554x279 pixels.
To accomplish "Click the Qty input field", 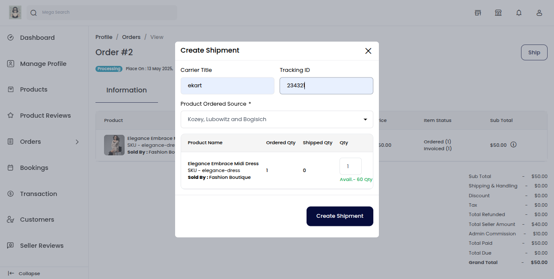I will tap(350, 166).
